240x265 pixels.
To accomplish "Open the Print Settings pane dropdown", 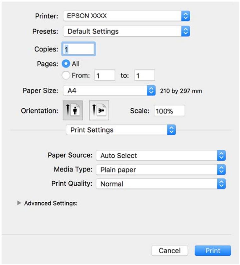I will coord(121,130).
